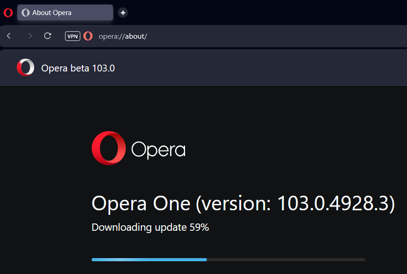Open a new tab with plus button

[123, 13]
